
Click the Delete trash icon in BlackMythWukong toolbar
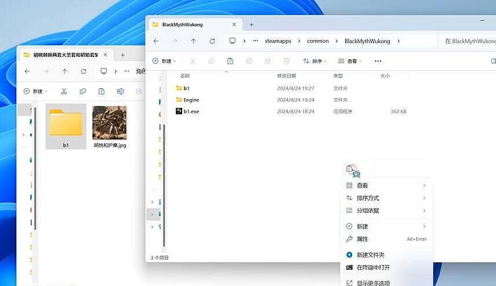(287, 61)
